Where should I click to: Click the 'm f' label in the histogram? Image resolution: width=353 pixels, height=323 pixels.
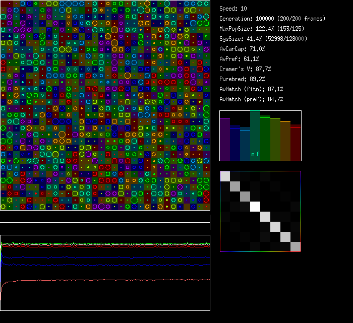coord(255,155)
